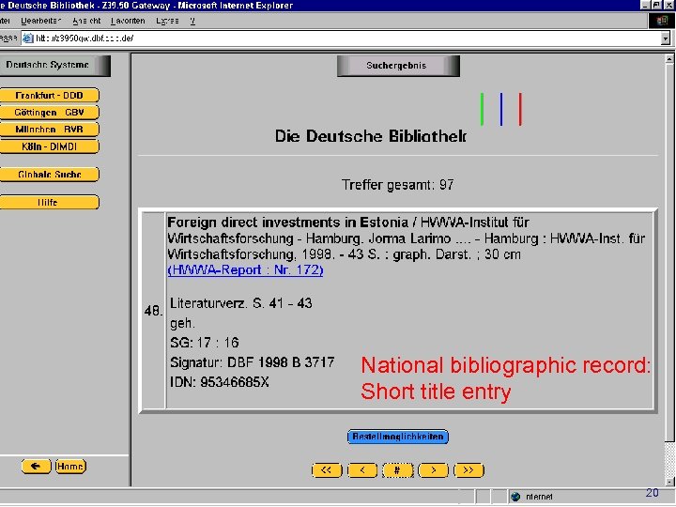
Task: Click the # result number button
Action: coord(397,470)
